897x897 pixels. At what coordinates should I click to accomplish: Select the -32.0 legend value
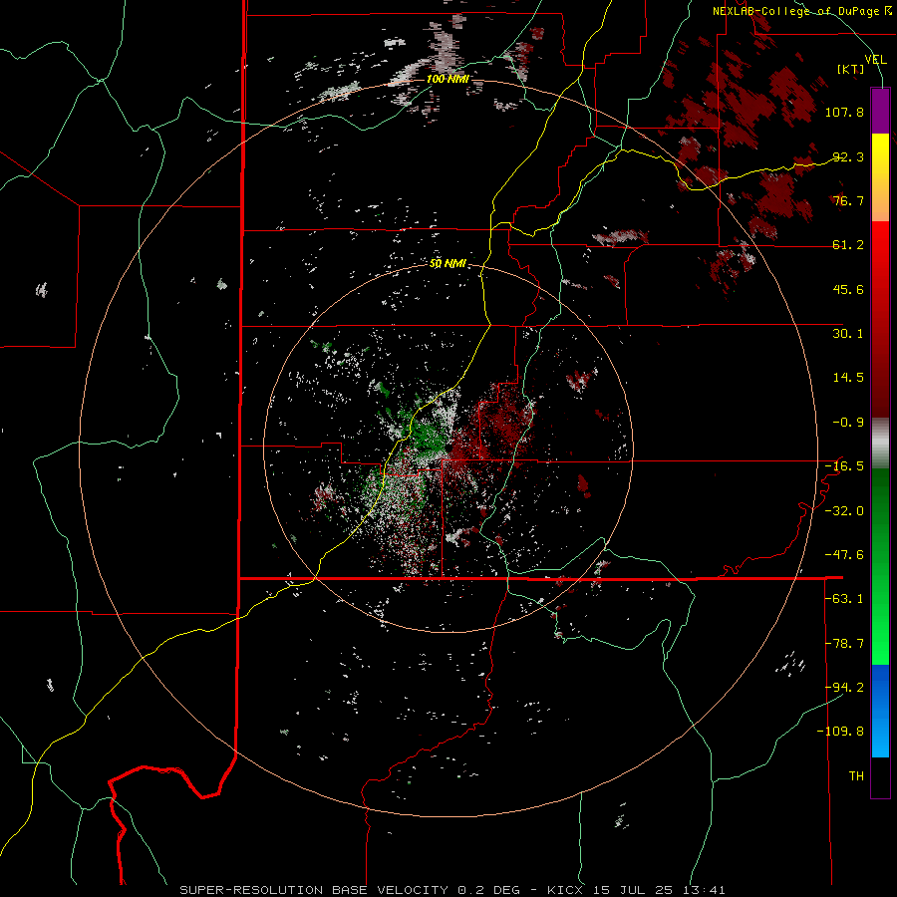click(x=844, y=511)
